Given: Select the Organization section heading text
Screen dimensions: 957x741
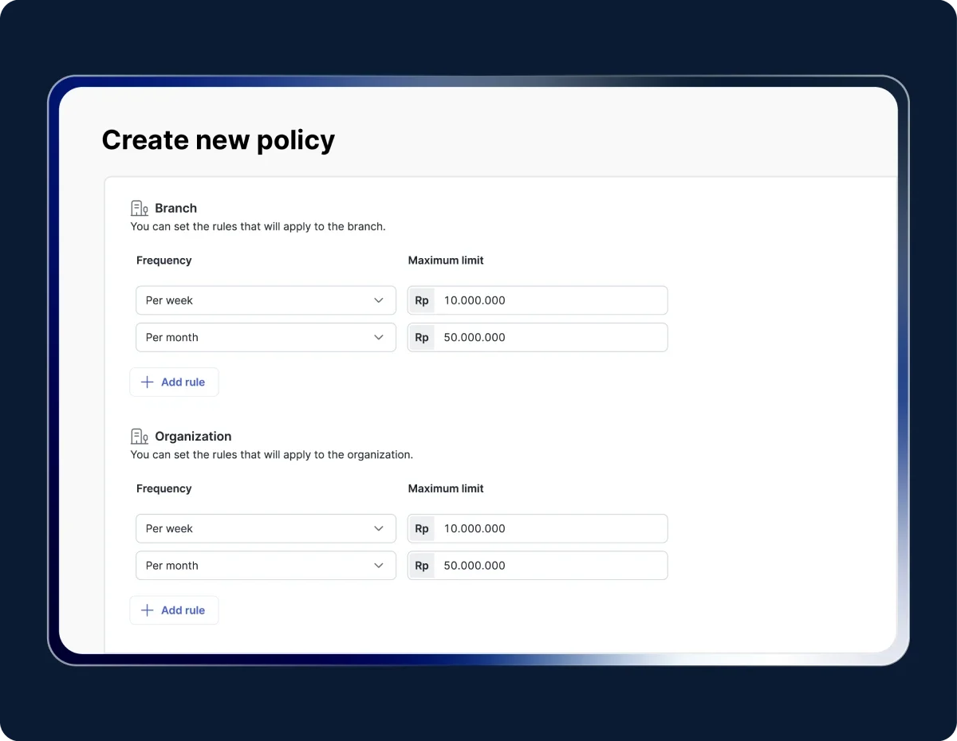Looking at the screenshot, I should pyautogui.click(x=193, y=437).
